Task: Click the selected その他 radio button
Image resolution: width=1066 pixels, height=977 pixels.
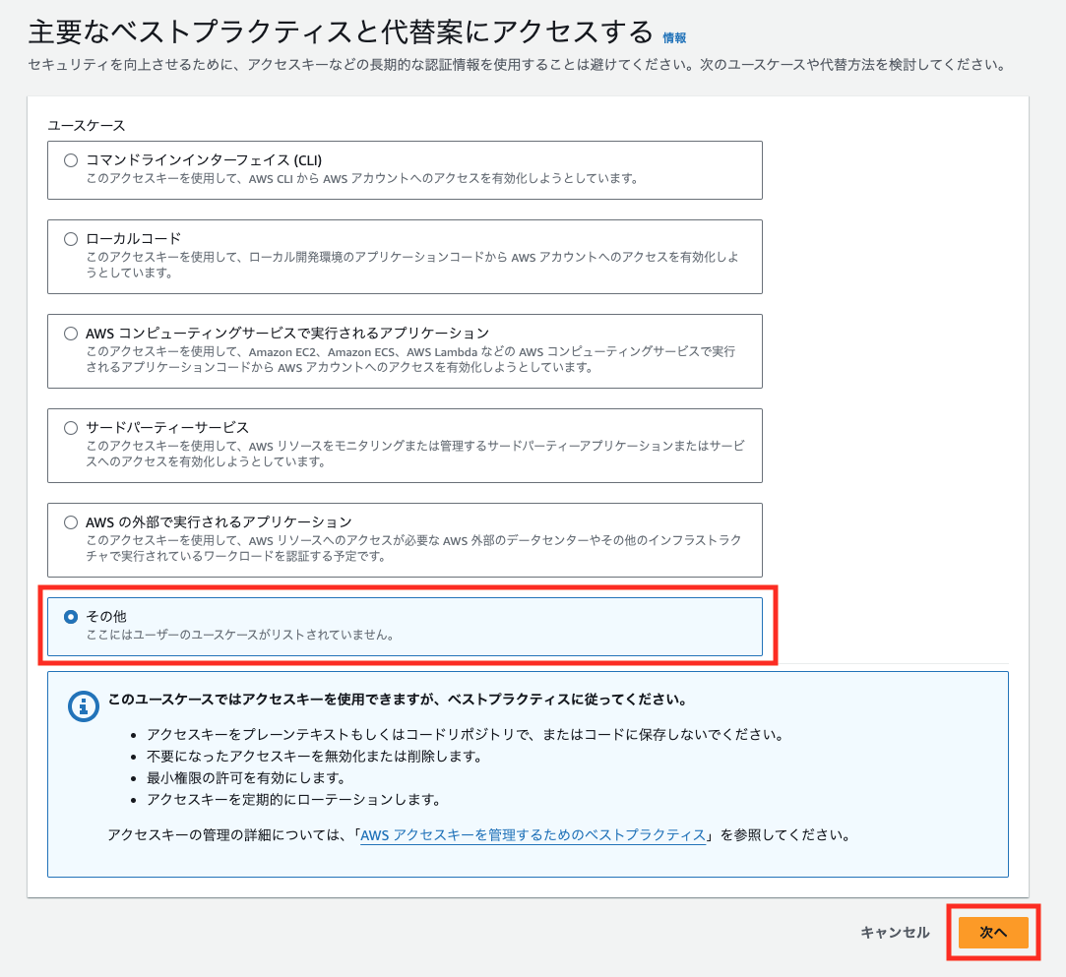Action: pyautogui.click(x=70, y=617)
